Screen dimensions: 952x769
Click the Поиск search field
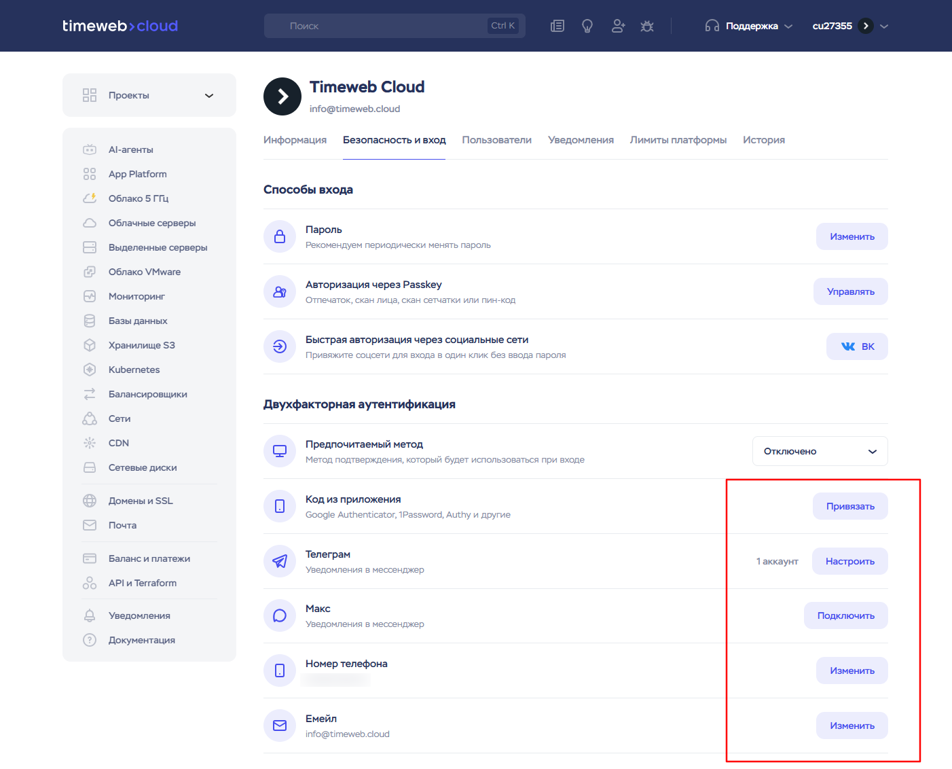[x=395, y=26]
